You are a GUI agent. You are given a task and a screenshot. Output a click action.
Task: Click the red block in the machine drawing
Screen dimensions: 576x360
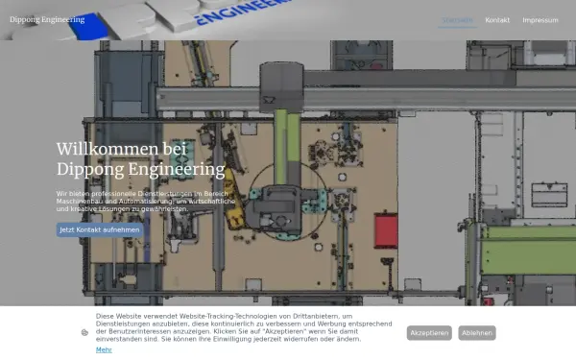(x=386, y=230)
